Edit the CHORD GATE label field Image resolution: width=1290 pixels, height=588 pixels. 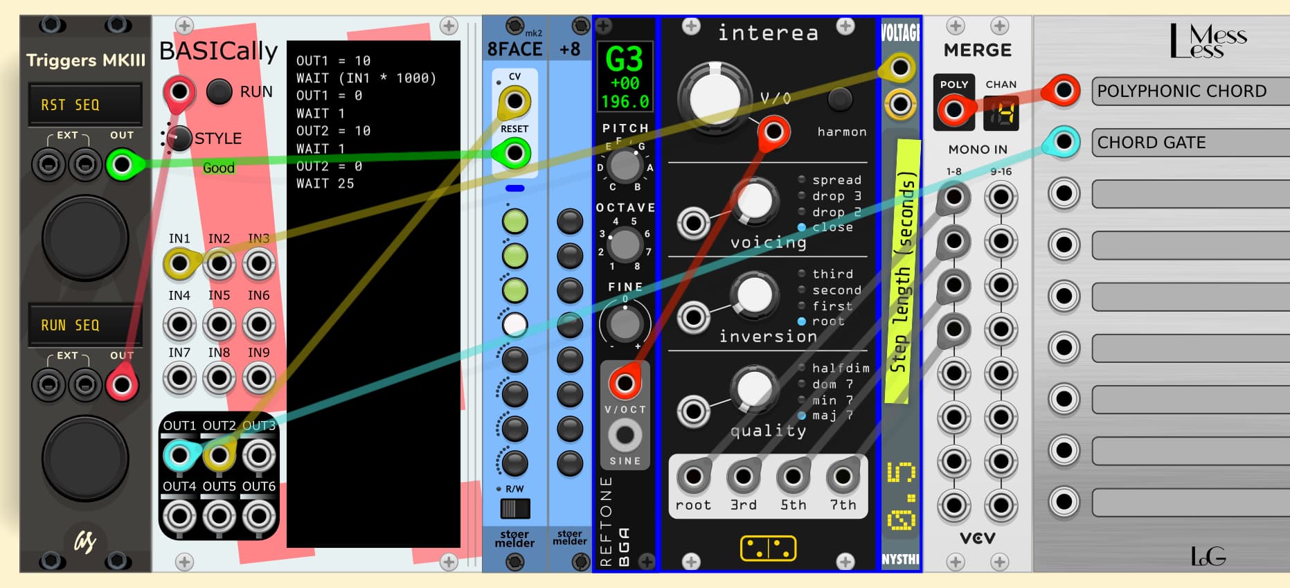1191,143
